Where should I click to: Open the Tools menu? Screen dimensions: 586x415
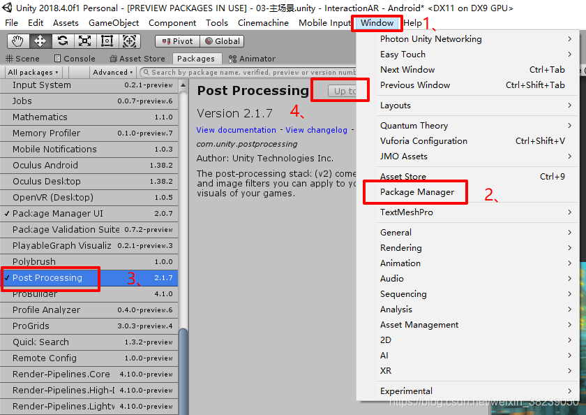[x=217, y=23]
